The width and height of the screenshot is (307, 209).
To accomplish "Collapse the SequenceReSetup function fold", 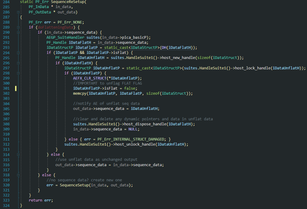I will 18,12.
